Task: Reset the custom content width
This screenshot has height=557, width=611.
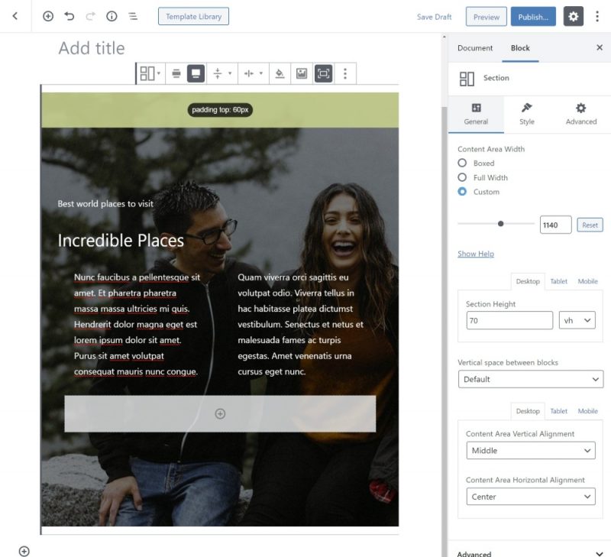Action: [x=590, y=225]
